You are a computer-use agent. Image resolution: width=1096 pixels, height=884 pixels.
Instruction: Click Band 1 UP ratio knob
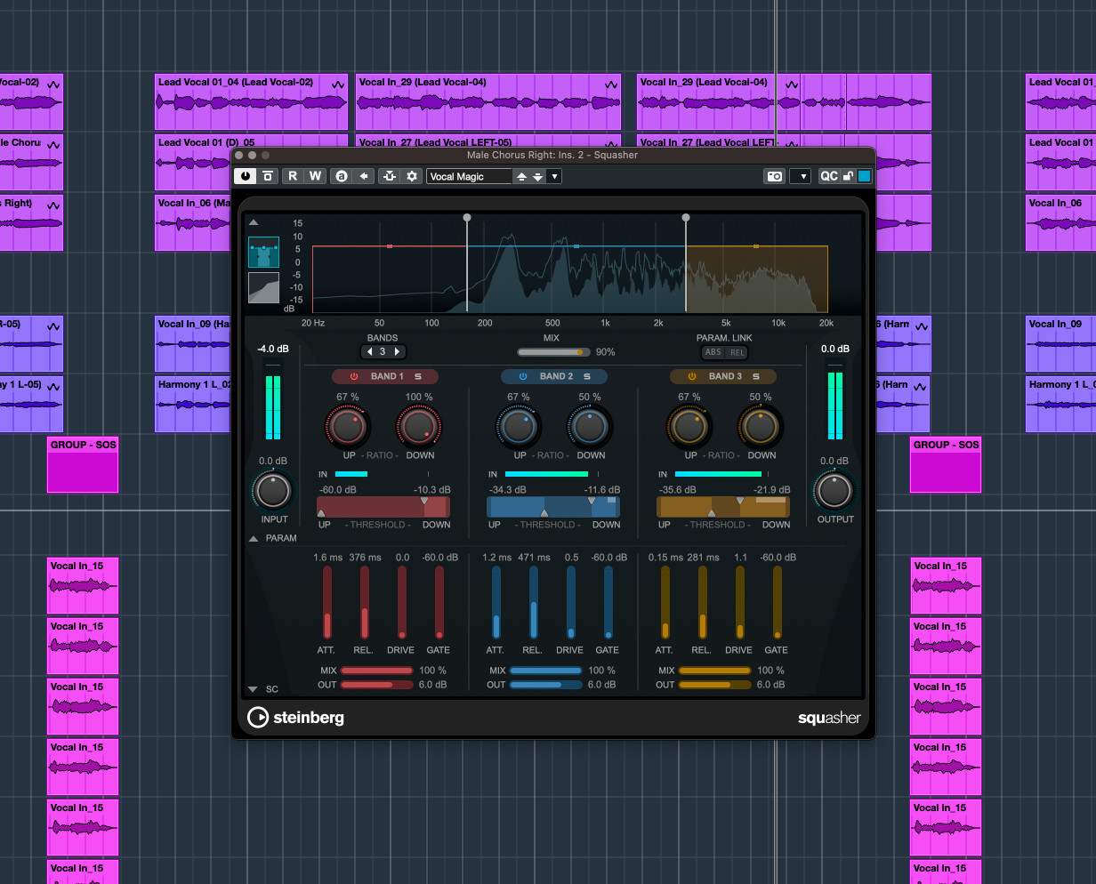(348, 427)
